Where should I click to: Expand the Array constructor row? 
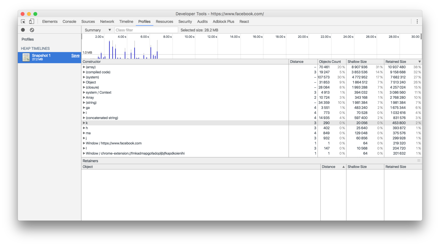click(84, 97)
